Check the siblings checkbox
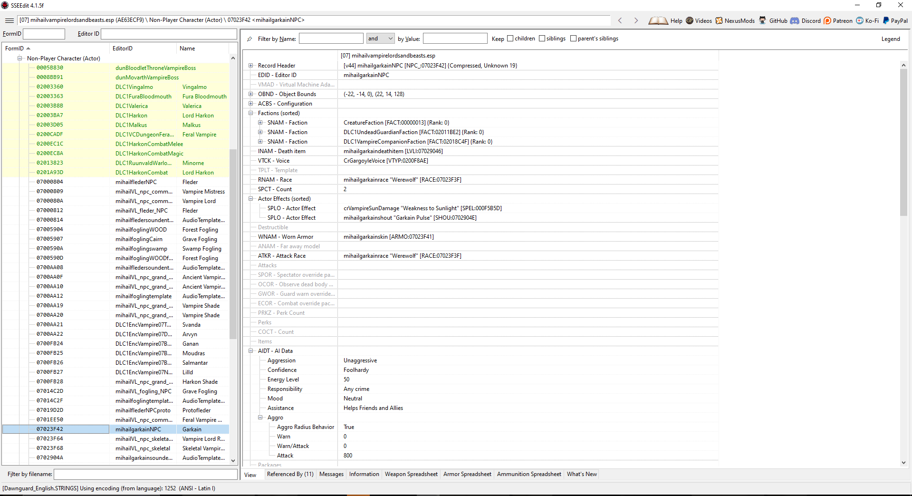This screenshot has width=912, height=496. coord(542,39)
